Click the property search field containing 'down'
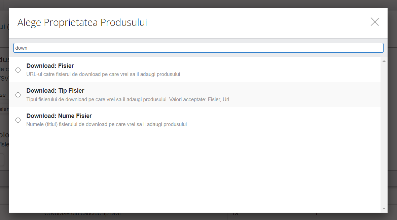 pyautogui.click(x=198, y=48)
